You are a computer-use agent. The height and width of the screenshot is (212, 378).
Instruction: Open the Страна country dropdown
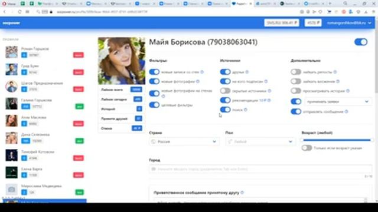click(184, 141)
